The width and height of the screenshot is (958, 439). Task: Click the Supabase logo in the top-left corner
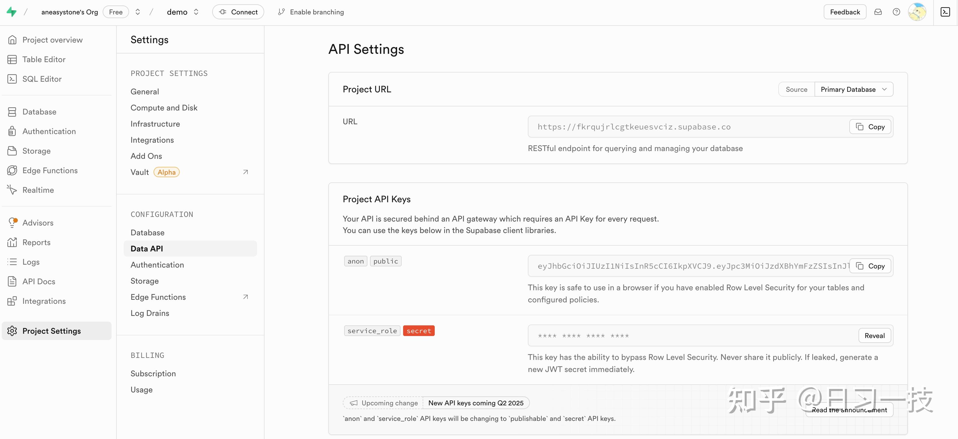click(x=12, y=12)
